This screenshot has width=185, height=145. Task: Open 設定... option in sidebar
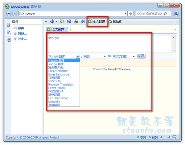click(x=20, y=39)
